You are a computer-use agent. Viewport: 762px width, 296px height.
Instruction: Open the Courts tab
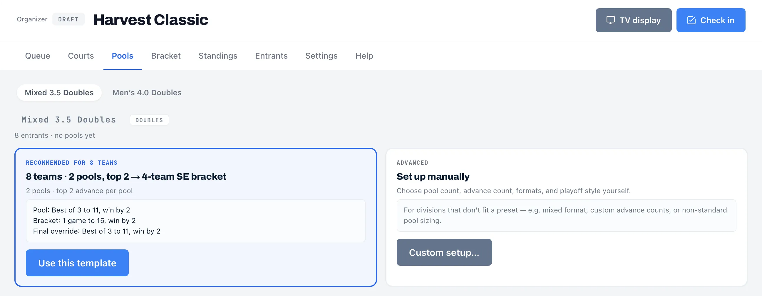point(81,56)
